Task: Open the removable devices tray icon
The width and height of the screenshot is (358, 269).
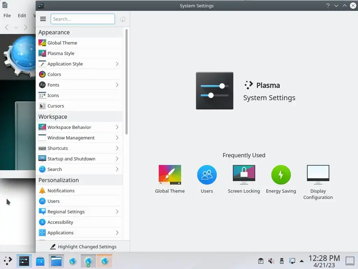Action: click(281, 261)
